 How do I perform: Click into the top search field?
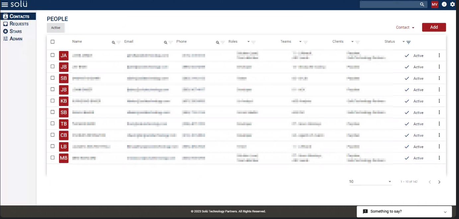[x=389, y=4]
